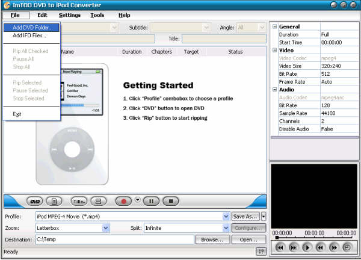
Task: Click the Chapters column header
Action: click(x=162, y=52)
